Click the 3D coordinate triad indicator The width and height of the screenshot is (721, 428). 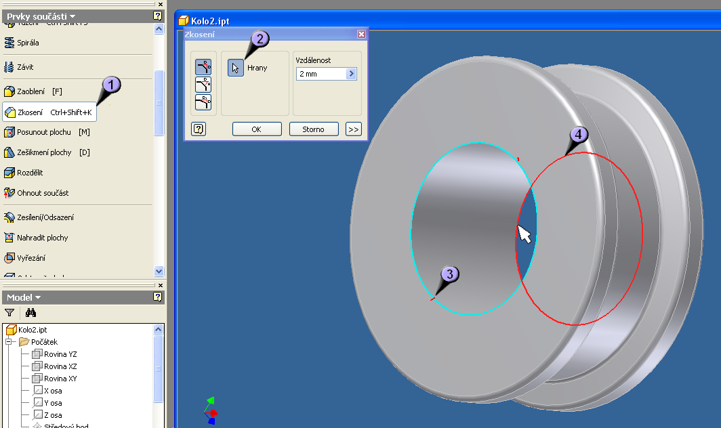click(x=210, y=410)
